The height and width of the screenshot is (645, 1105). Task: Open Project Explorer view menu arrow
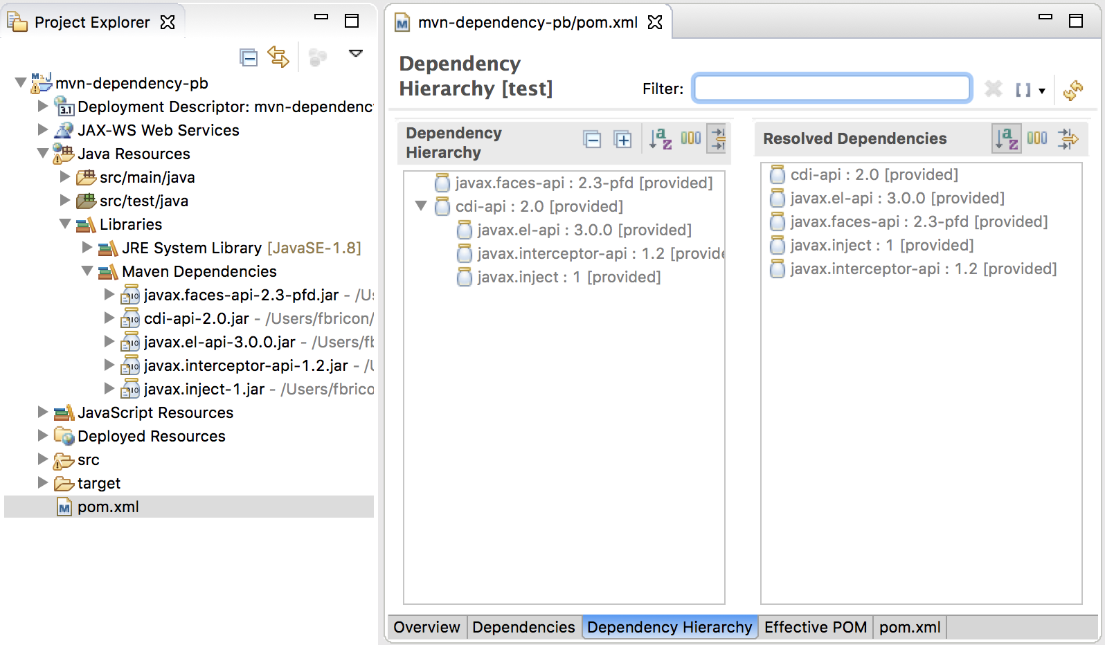tap(356, 54)
